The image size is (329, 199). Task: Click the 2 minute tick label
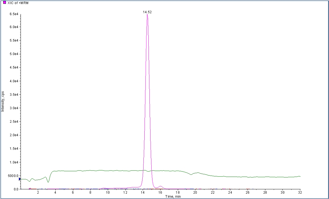[x=38, y=193]
